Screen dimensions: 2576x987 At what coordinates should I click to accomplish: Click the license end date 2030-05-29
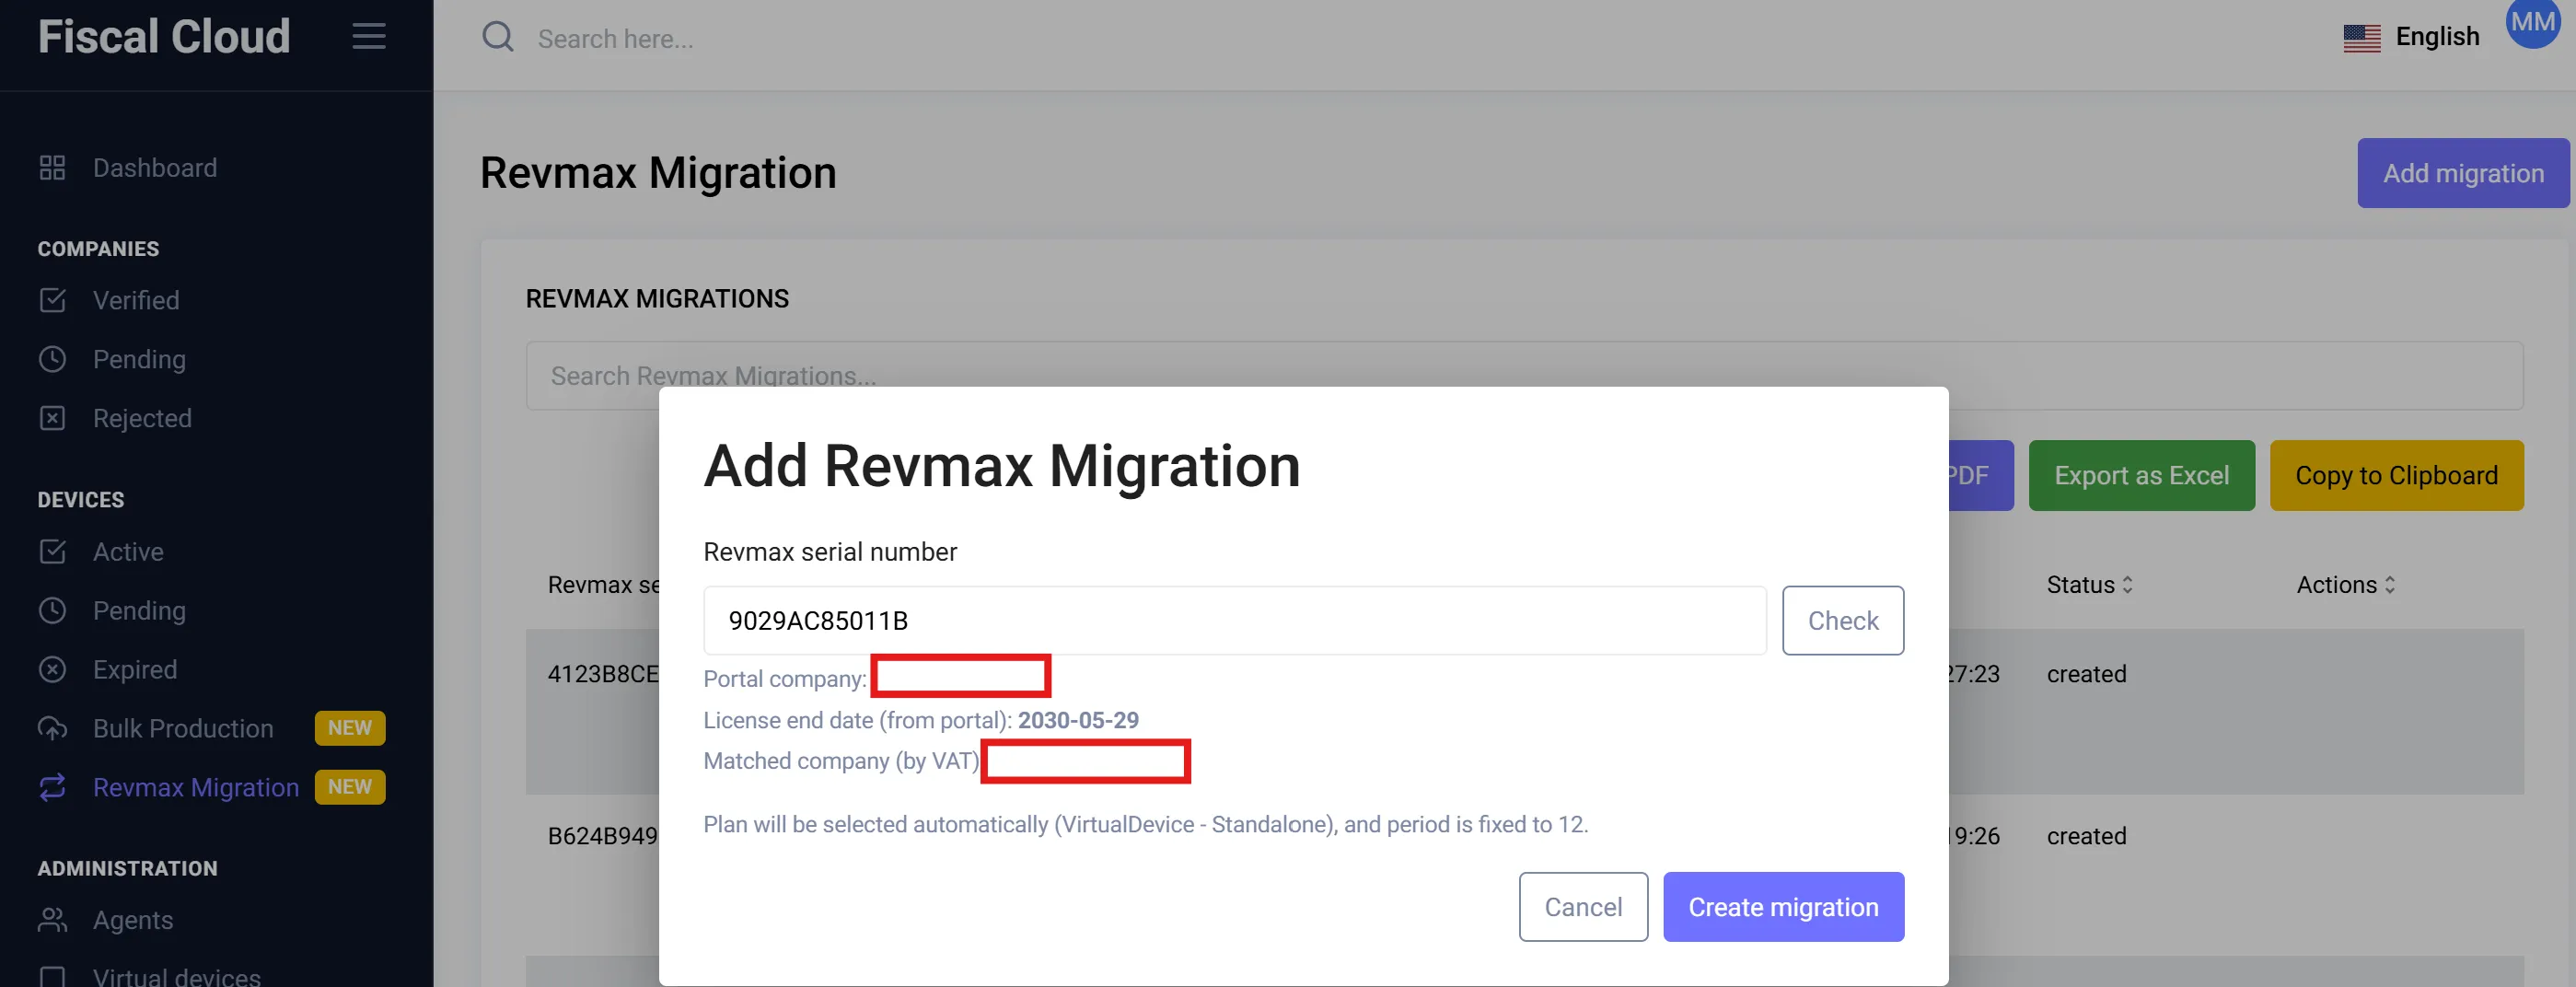(x=1078, y=719)
